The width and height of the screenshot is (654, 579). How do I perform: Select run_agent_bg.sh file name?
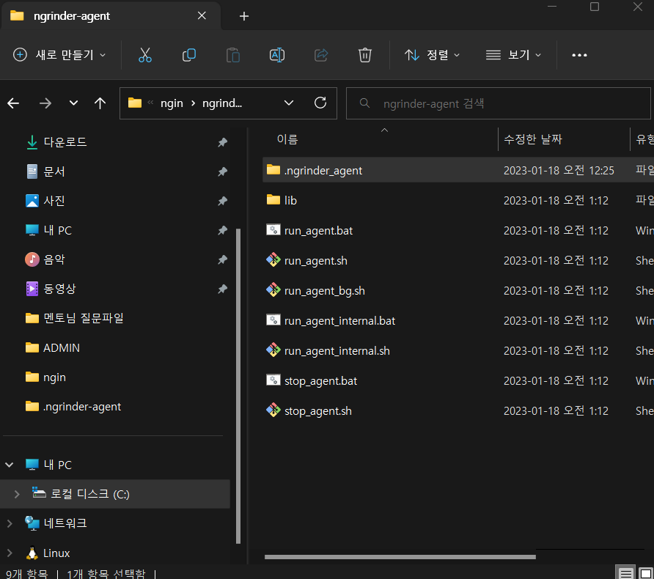tap(325, 290)
